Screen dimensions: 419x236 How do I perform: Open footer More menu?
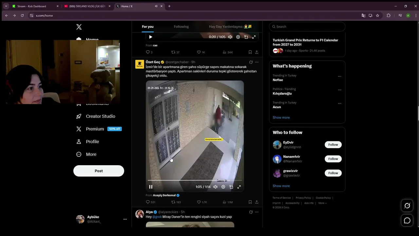(322, 203)
